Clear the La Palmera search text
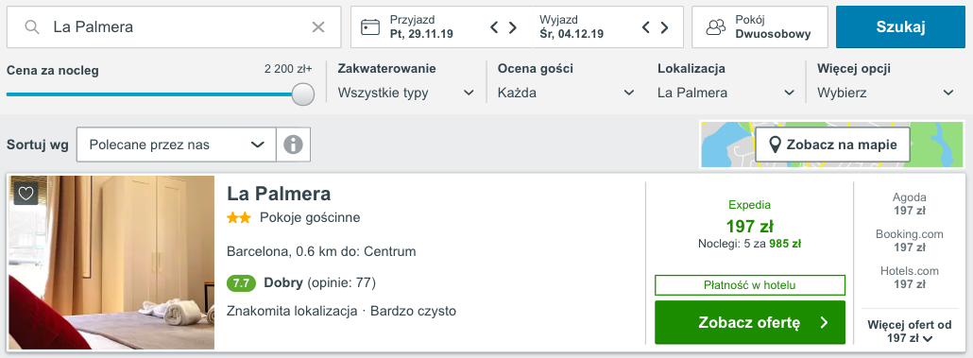 click(317, 26)
